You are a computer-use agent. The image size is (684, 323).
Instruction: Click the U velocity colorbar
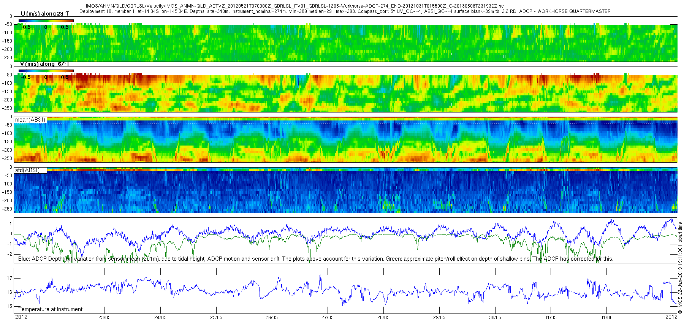(x=46, y=21)
